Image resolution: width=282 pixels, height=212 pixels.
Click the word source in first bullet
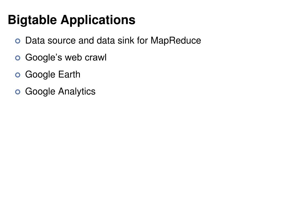[61, 41]
